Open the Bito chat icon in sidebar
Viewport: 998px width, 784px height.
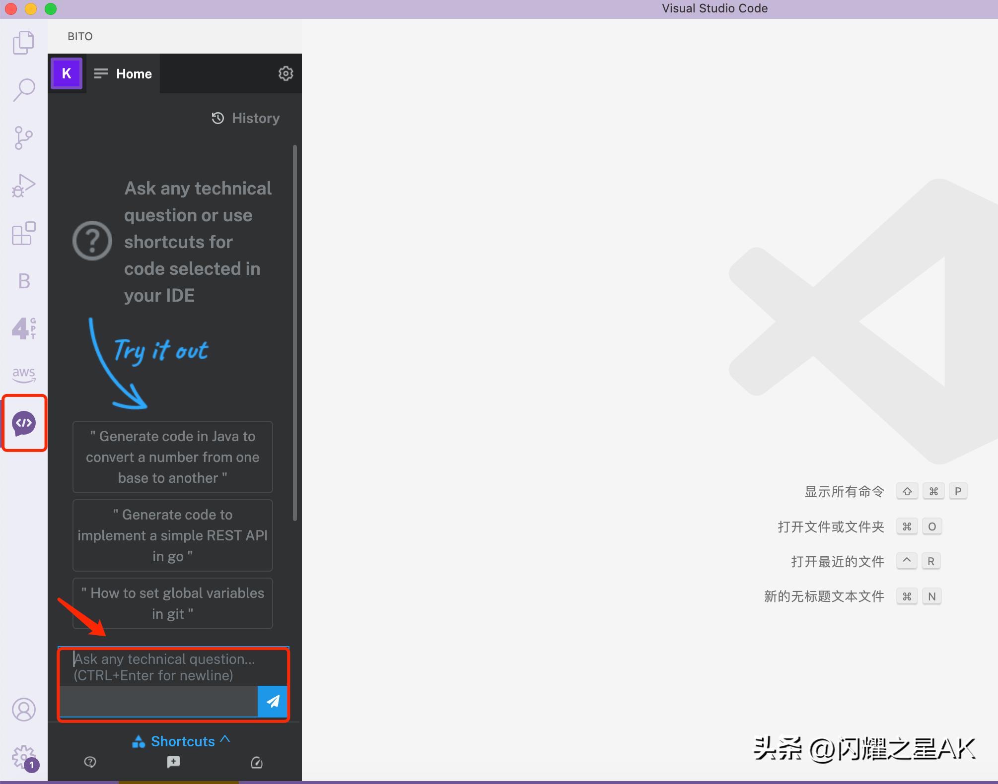(x=24, y=423)
